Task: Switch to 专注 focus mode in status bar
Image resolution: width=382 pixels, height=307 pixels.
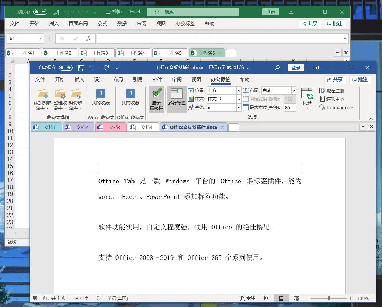Action: click(247, 298)
